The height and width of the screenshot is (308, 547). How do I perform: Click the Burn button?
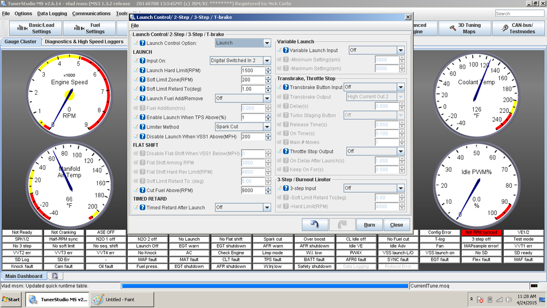tap(369, 225)
